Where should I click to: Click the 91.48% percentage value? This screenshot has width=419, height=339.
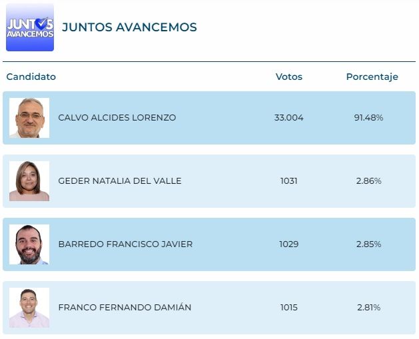[368, 118]
